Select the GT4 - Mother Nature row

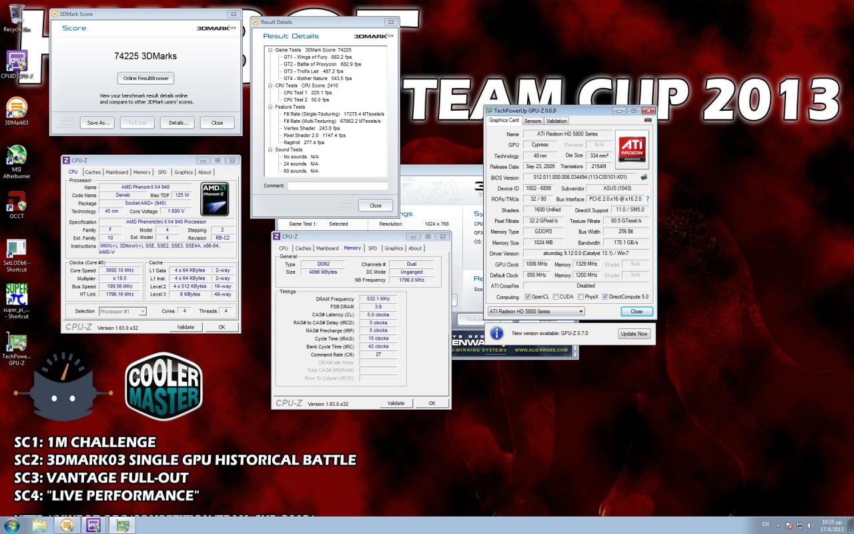[318, 78]
